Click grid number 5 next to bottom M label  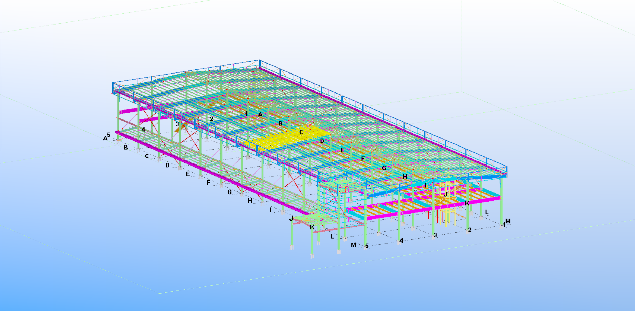coord(367,246)
